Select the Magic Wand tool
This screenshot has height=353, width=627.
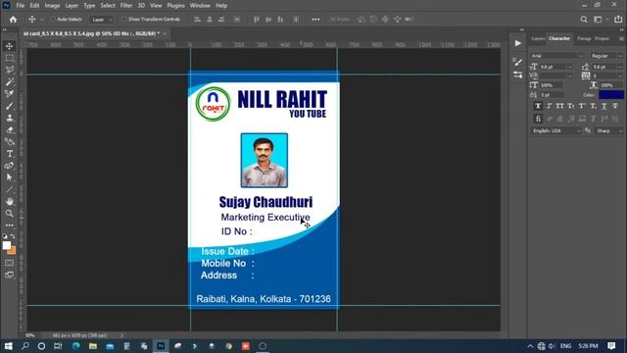click(9, 82)
